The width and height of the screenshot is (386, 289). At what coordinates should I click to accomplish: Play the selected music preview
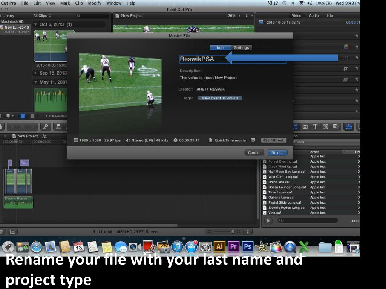268,221
